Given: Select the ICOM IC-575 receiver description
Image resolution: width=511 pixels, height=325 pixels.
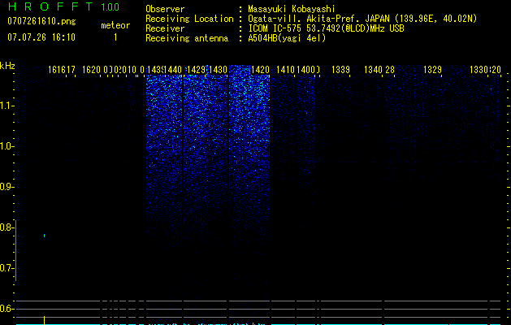Looking at the screenshot, I should (x=326, y=28).
